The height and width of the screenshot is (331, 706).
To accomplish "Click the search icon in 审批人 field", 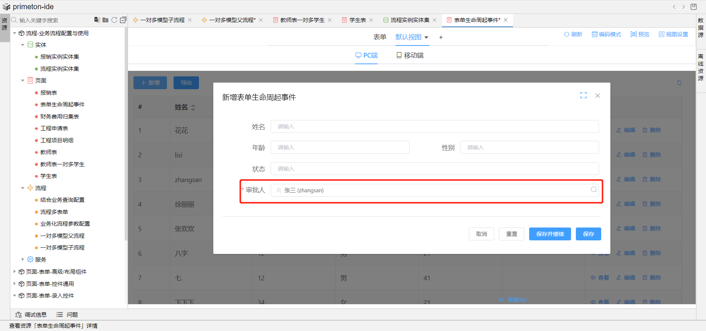I will [593, 190].
